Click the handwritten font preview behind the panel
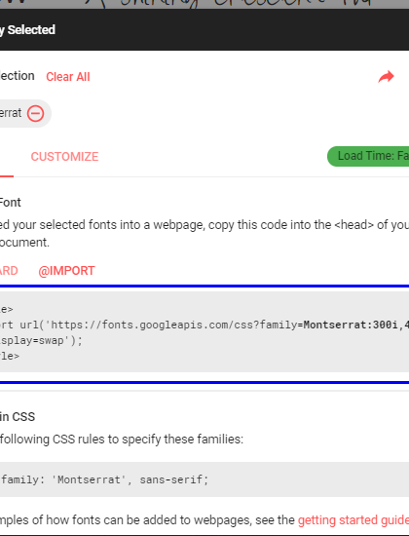This screenshot has width=409, height=536. pos(204,4)
